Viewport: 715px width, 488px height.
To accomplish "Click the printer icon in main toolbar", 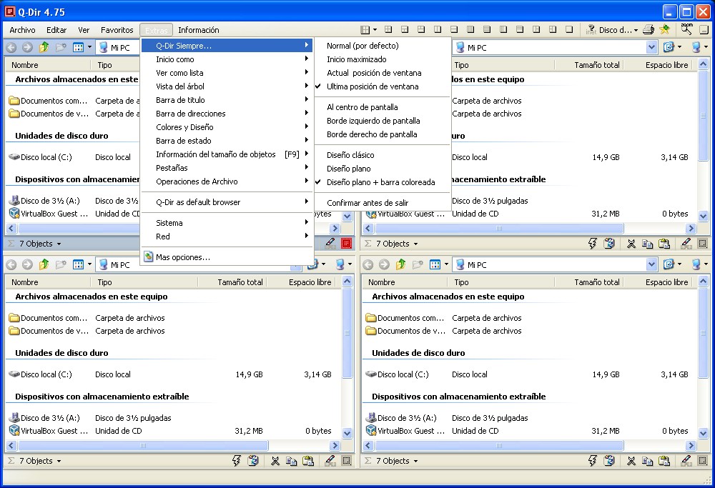I will (x=649, y=29).
